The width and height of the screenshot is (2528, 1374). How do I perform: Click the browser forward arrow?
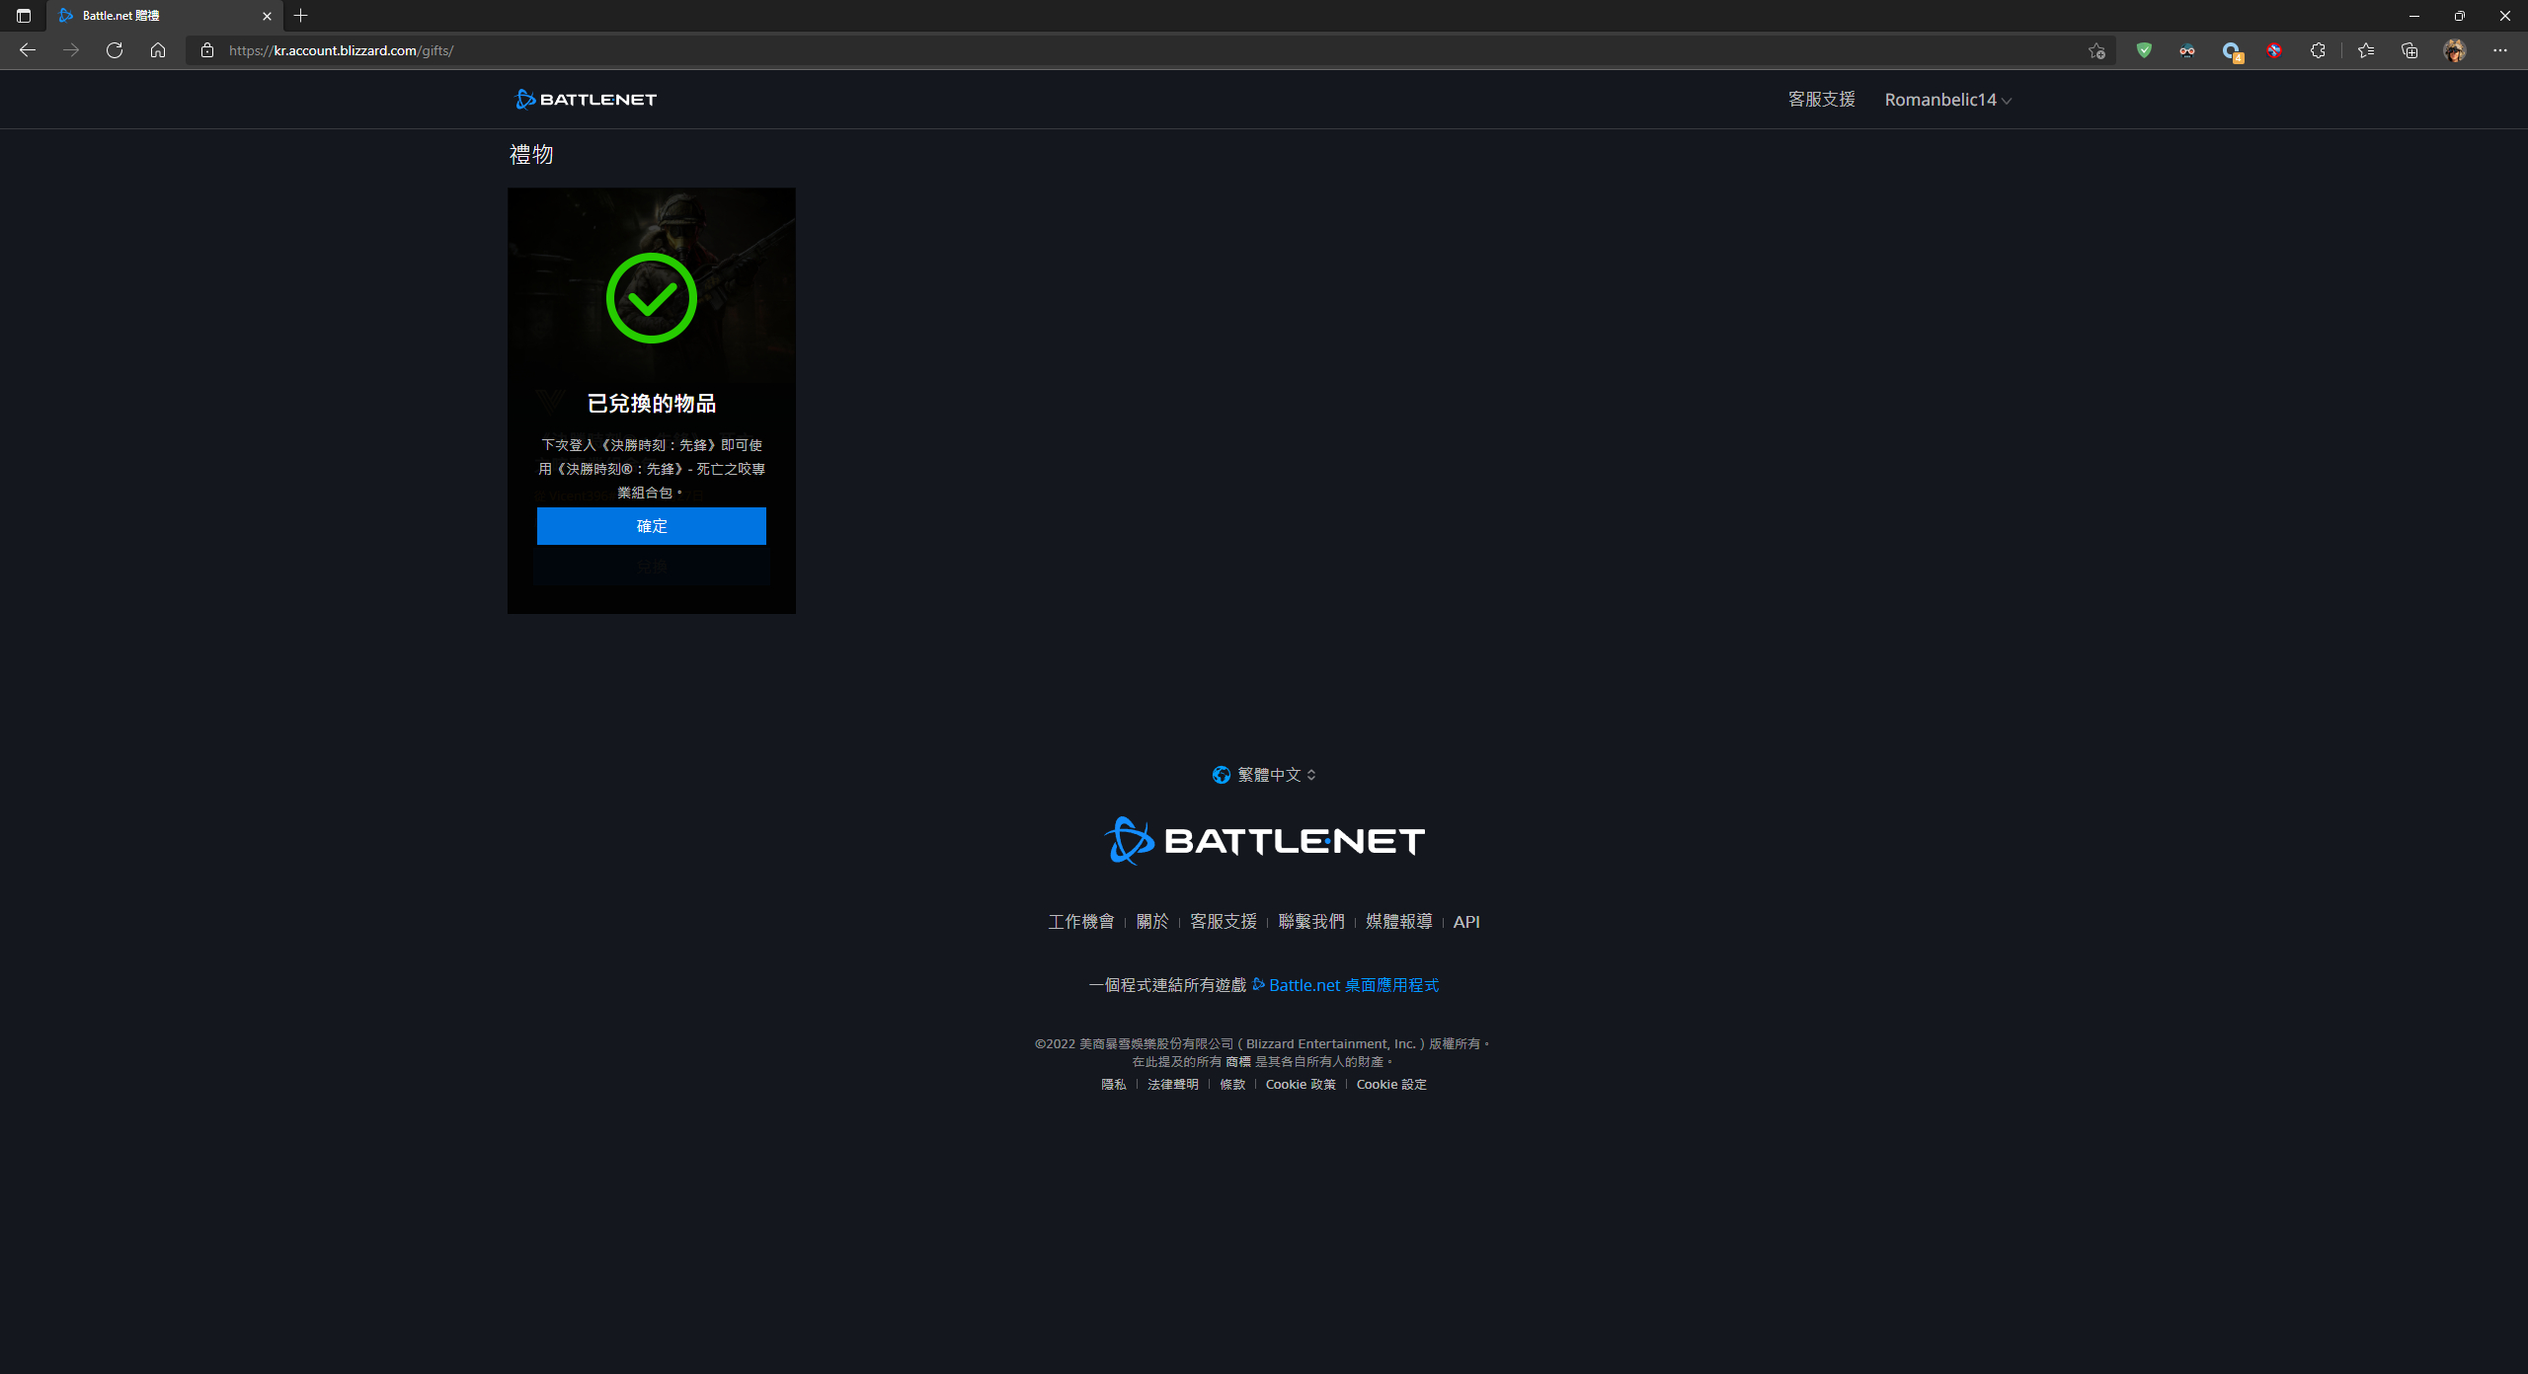tap(71, 50)
